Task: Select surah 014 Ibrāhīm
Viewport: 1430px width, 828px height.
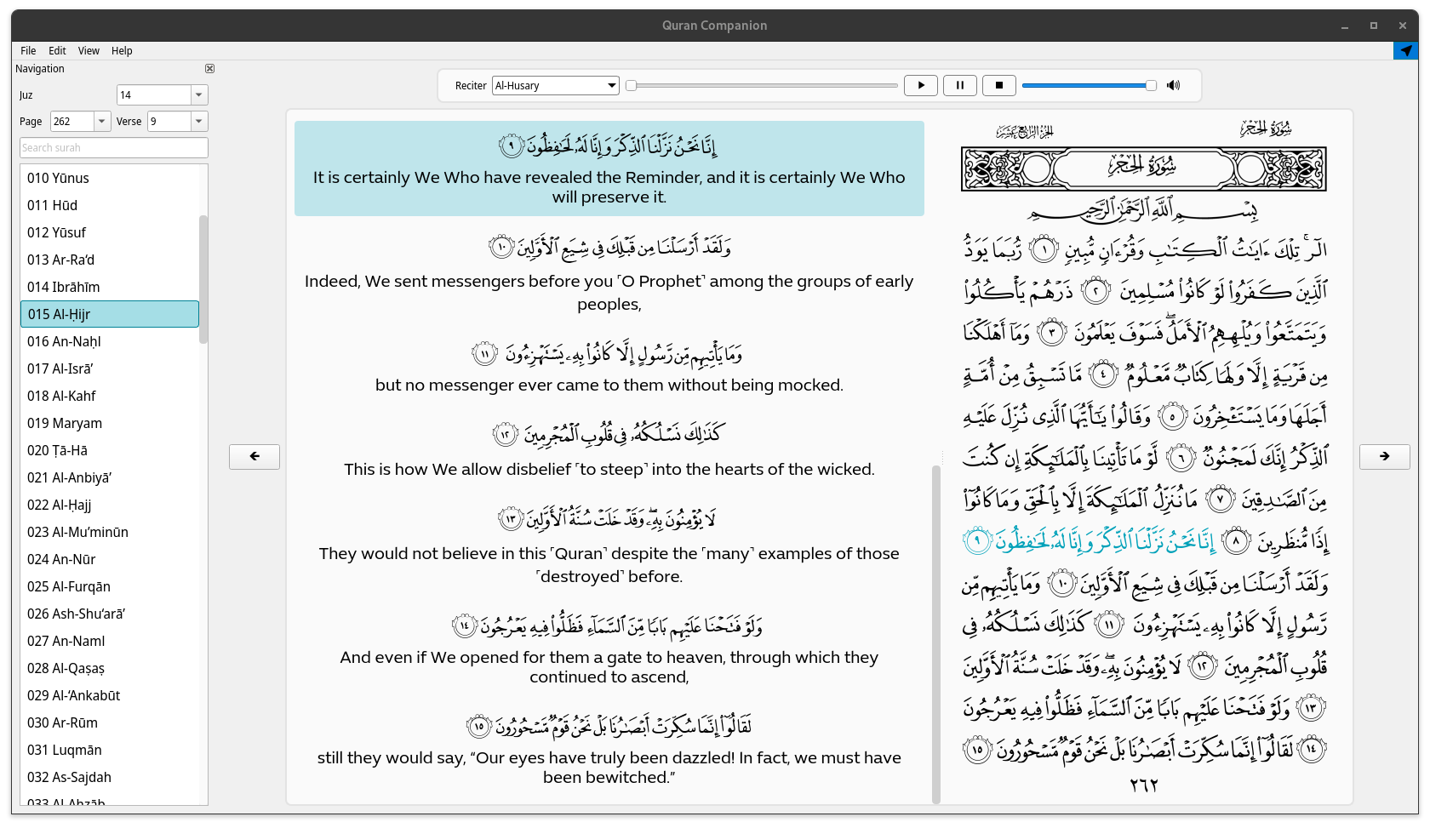Action: pyautogui.click(x=110, y=287)
